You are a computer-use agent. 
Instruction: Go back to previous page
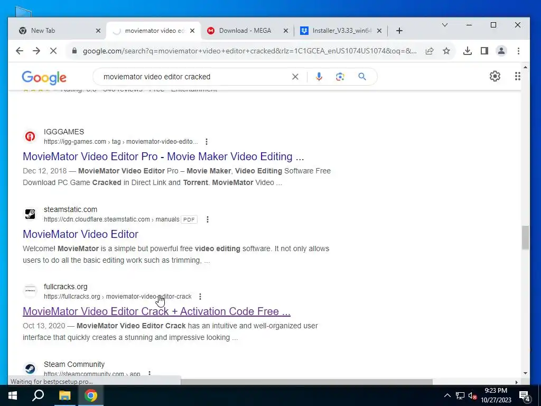[x=20, y=51]
